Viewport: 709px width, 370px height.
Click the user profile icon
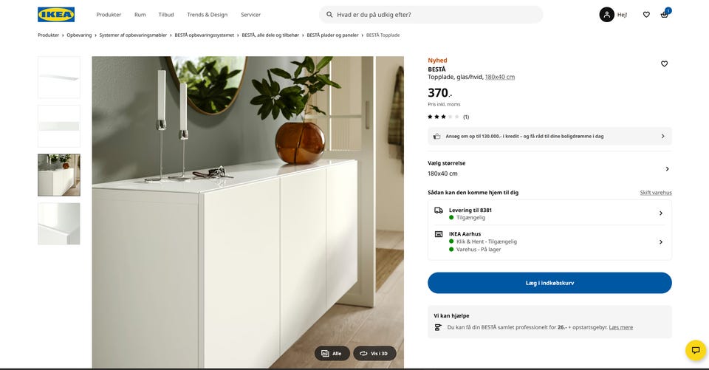coord(606,15)
